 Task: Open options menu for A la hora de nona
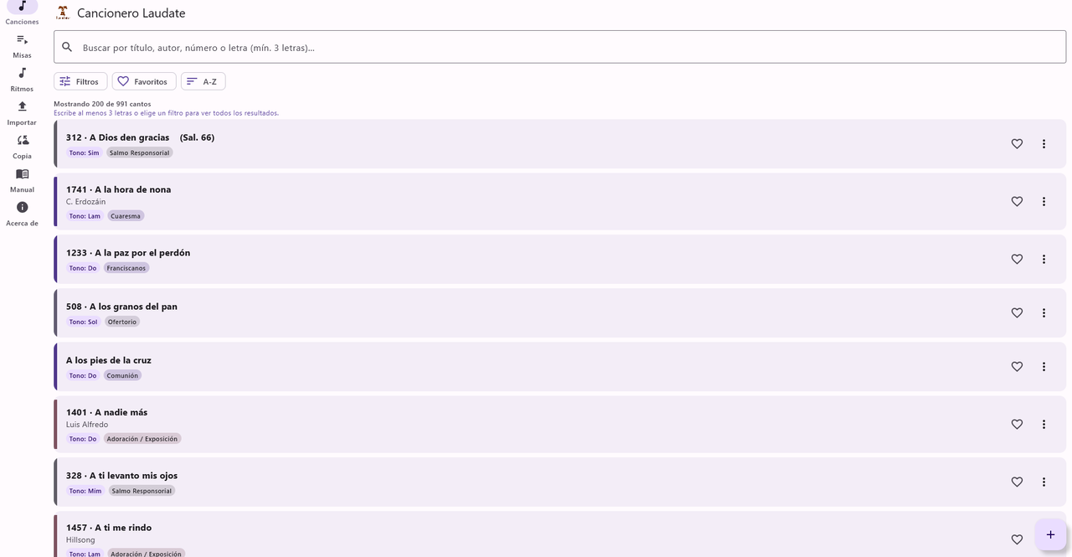[1044, 202]
